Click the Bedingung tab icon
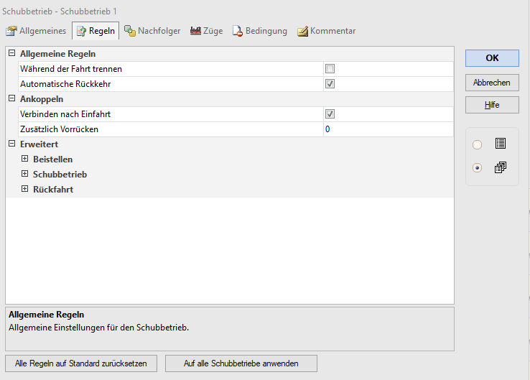Screen dimensions: 530x380 [237, 31]
